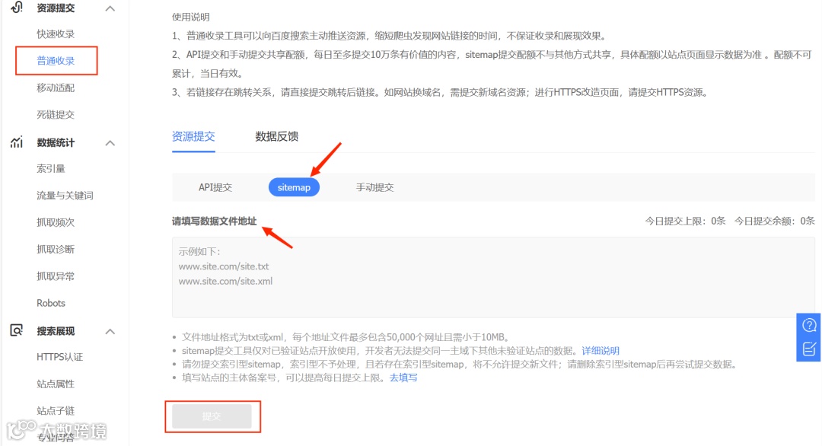
Task: Select the API提交 submission tab
Action: (218, 186)
